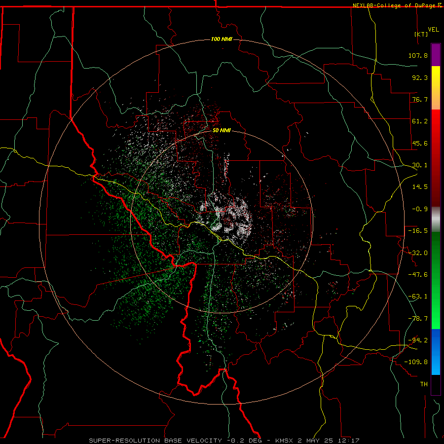
Task: Click the 2 MAY 25 date text
Action: pyautogui.click(x=315, y=441)
